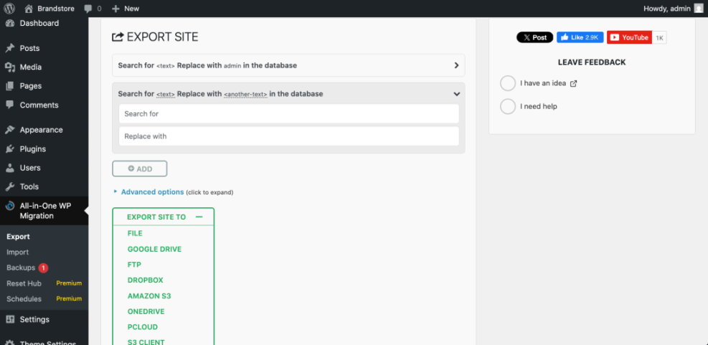Open the WordPress logo menu
Image resolution: width=708 pixels, height=345 pixels.
click(9, 8)
